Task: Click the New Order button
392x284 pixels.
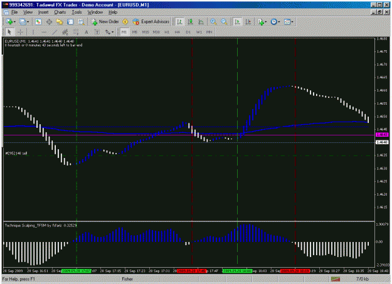Action: [105, 22]
